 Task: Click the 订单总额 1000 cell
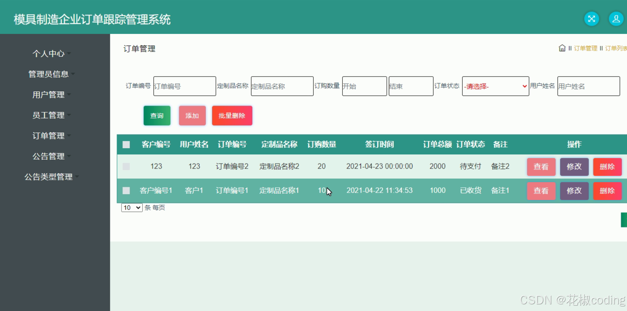(437, 190)
